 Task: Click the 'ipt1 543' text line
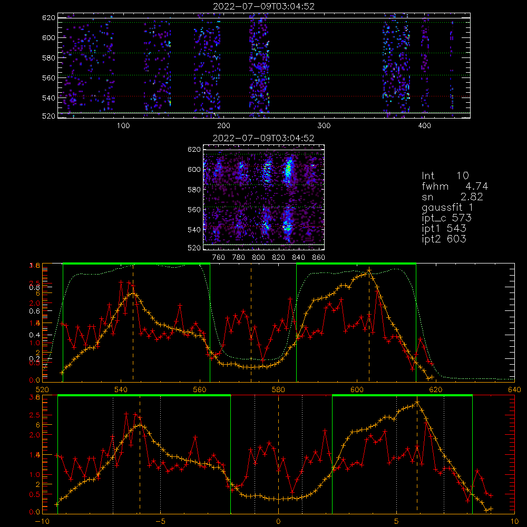[x=444, y=229]
